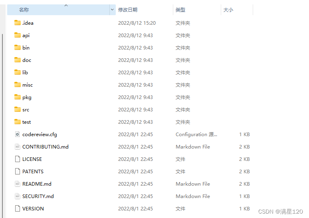Sort files by the 类型 column header

pyautogui.click(x=197, y=10)
